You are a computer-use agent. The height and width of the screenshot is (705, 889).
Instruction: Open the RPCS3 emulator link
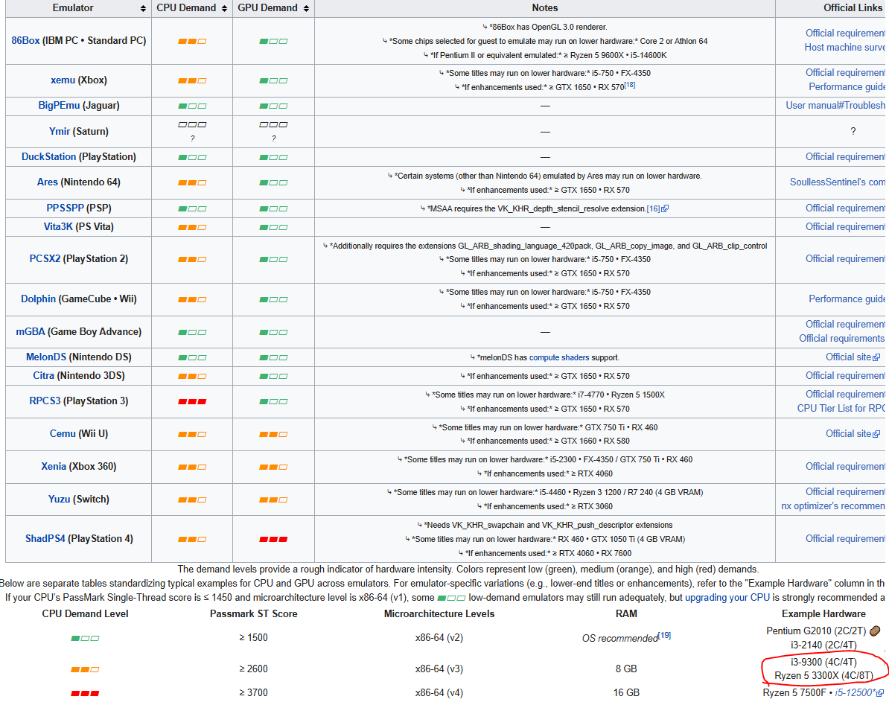[45, 401]
